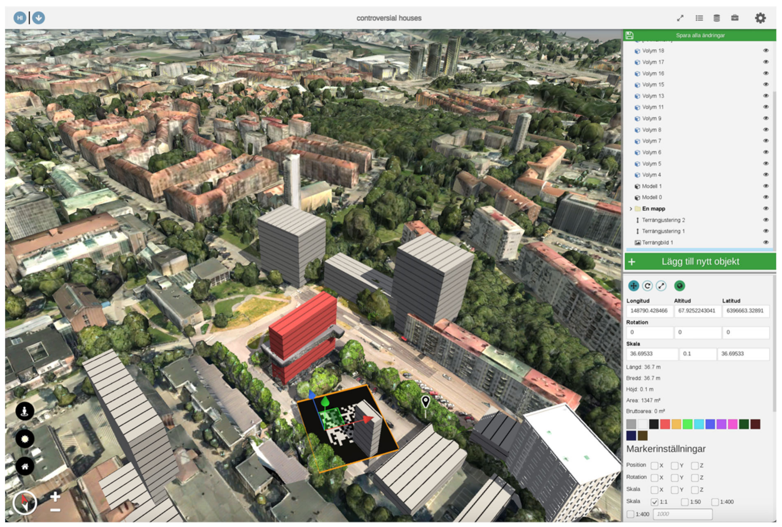Zoom in with the plus button
This screenshot has width=782, height=527.
(55, 497)
